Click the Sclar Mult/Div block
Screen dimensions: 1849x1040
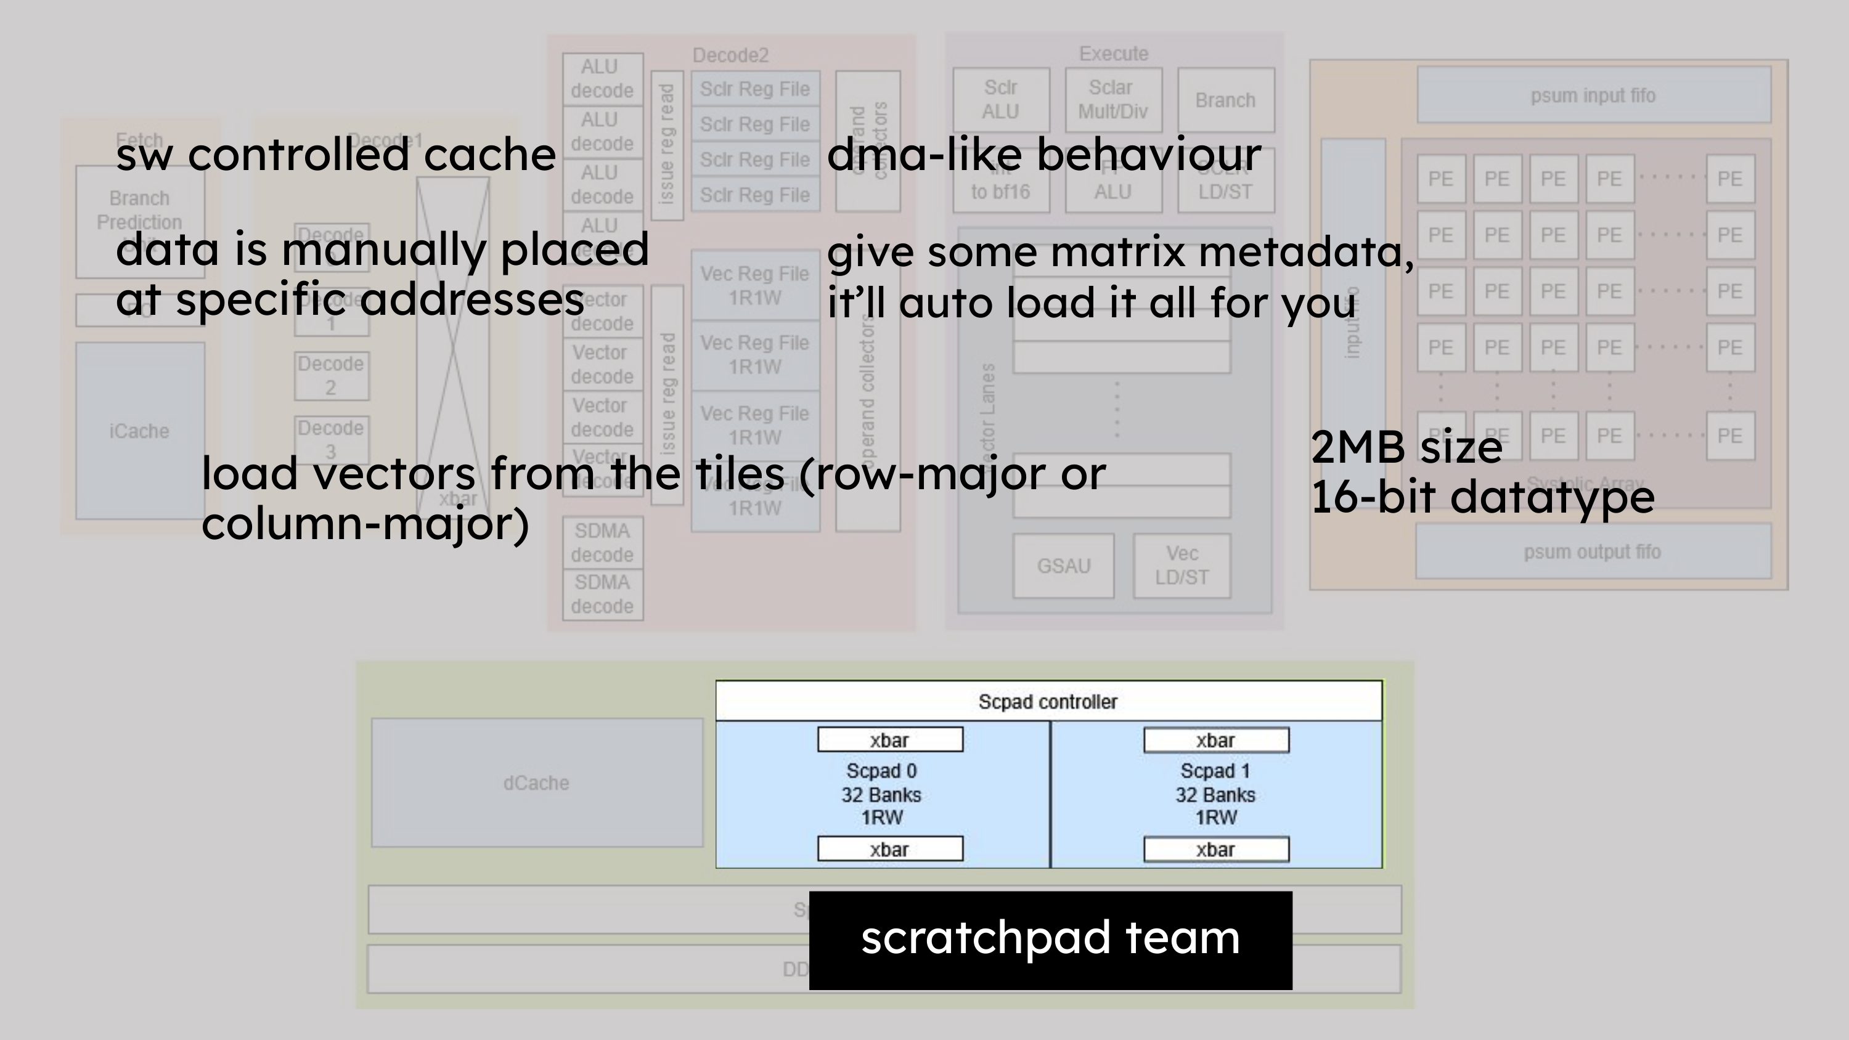tap(1112, 100)
